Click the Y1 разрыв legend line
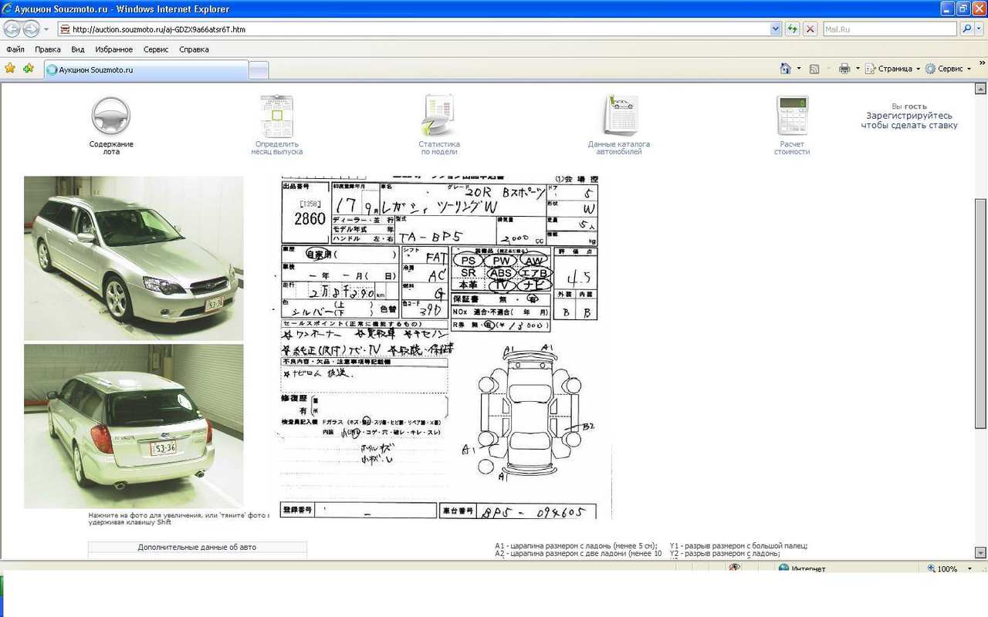This screenshot has height=617, width=988. (739, 545)
